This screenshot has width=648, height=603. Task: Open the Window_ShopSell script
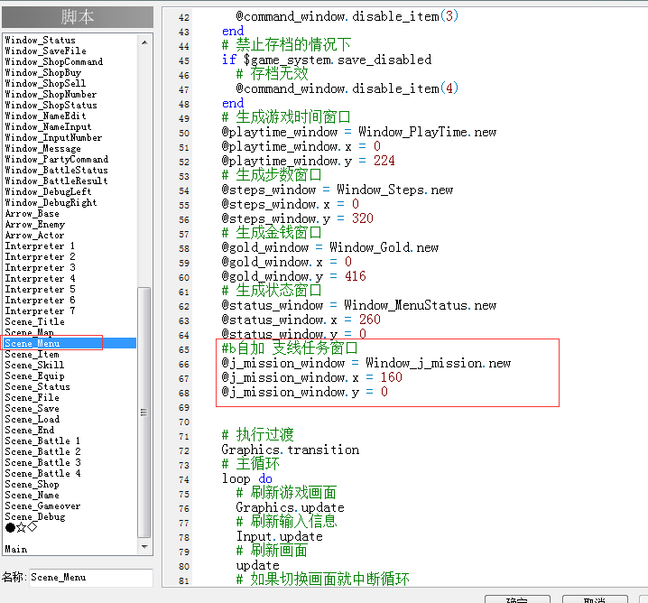click(x=45, y=83)
